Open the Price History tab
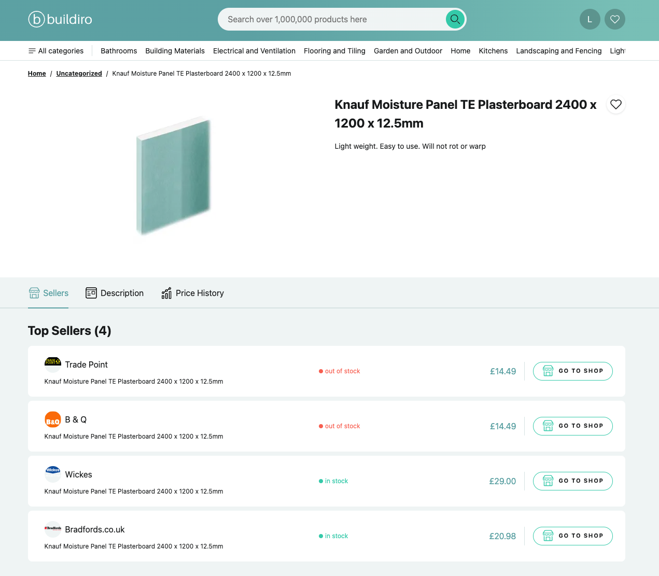Screen dimensions: 659x576 (x=192, y=293)
